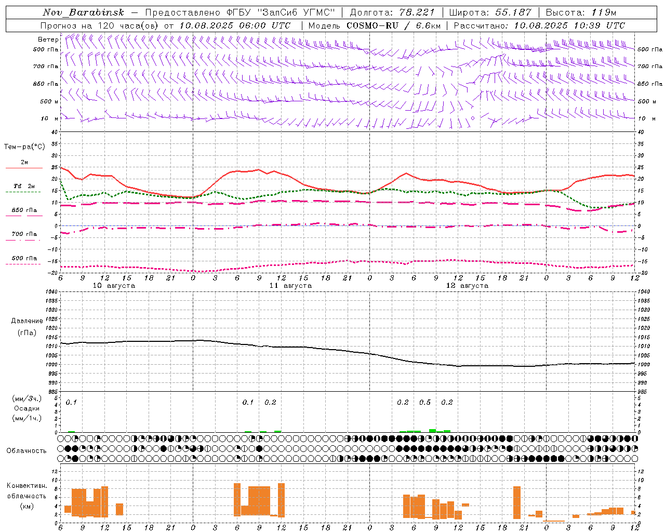Click the (мм/1ч.) precipitation unit label
The image size is (665, 532).
pyautogui.click(x=27, y=418)
